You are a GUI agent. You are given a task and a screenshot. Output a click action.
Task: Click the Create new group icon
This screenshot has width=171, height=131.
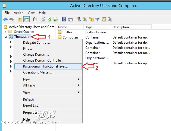click(x=85, y=19)
